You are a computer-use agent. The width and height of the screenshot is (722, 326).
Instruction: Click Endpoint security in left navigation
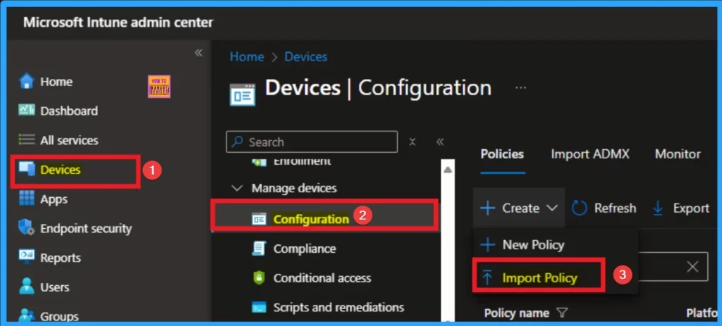coord(86,229)
